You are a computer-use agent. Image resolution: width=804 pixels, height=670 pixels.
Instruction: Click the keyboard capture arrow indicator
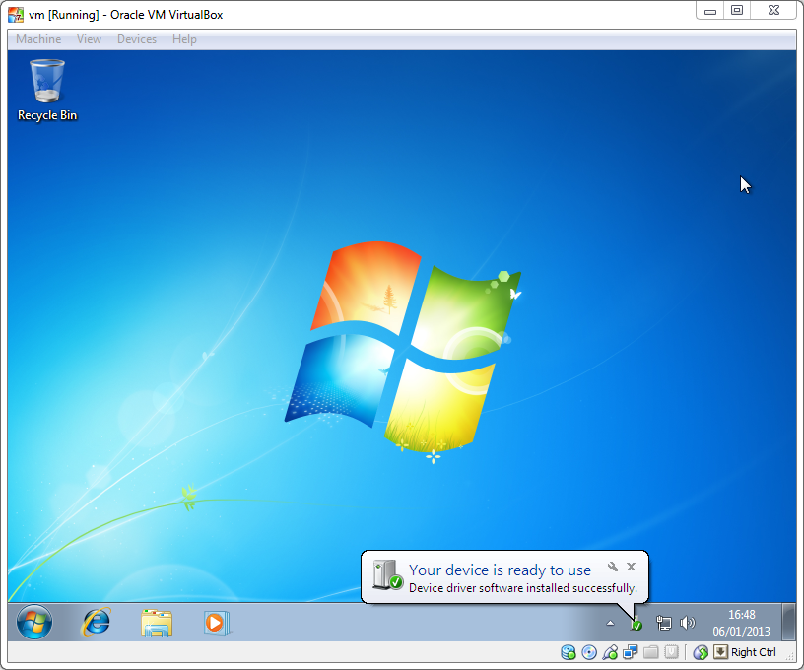[720, 652]
